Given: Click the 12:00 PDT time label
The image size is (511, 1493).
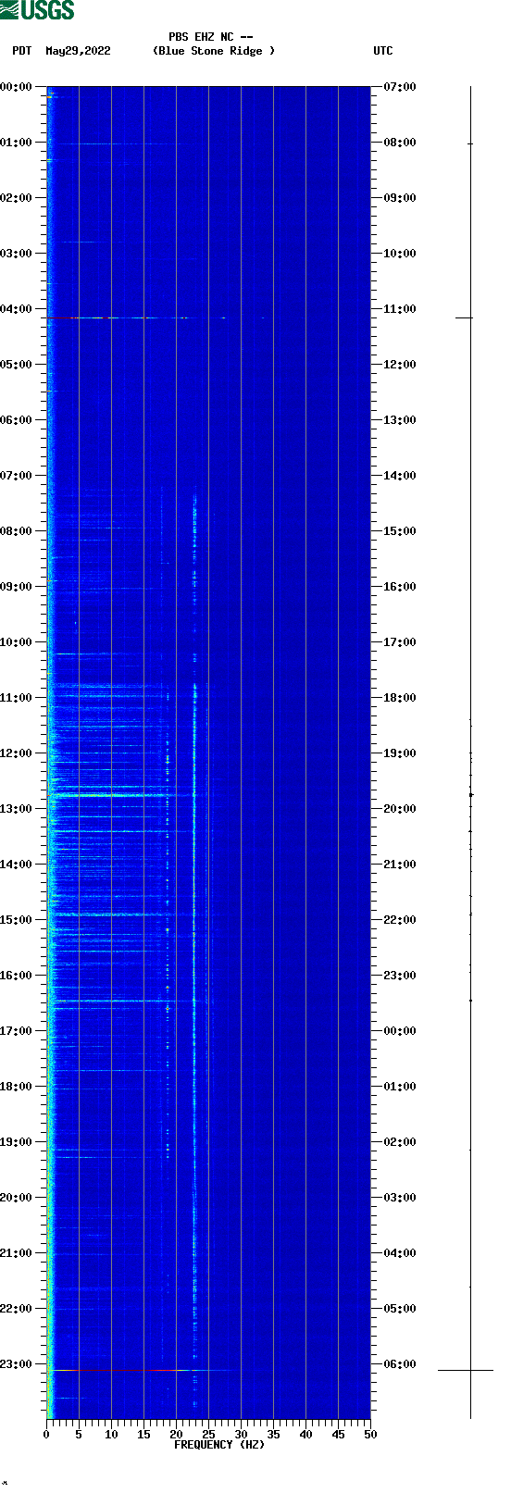Looking at the screenshot, I should 16,753.
